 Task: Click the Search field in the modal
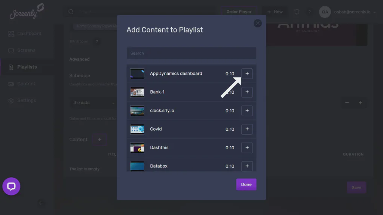[x=191, y=53]
